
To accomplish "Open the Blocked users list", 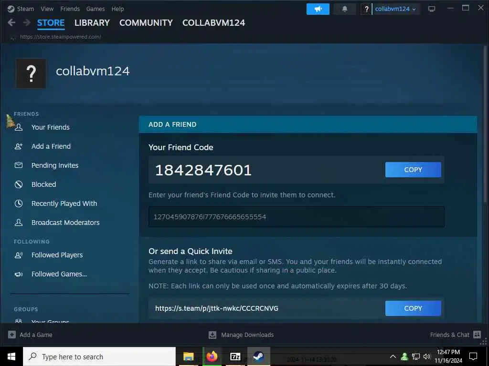I will coord(43,184).
